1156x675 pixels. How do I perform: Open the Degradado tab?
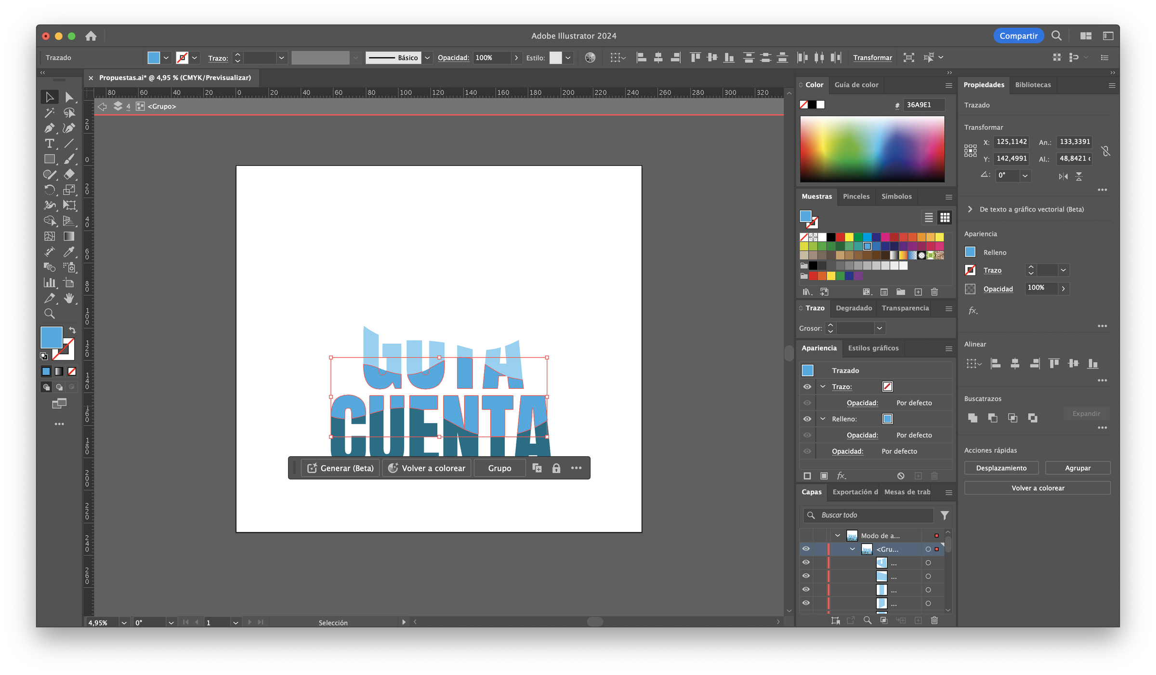pyautogui.click(x=854, y=308)
